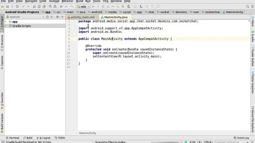Click the Save All toolbar icon
Image resolution: width=255 pixels, height=143 pixels.
click(8, 7)
